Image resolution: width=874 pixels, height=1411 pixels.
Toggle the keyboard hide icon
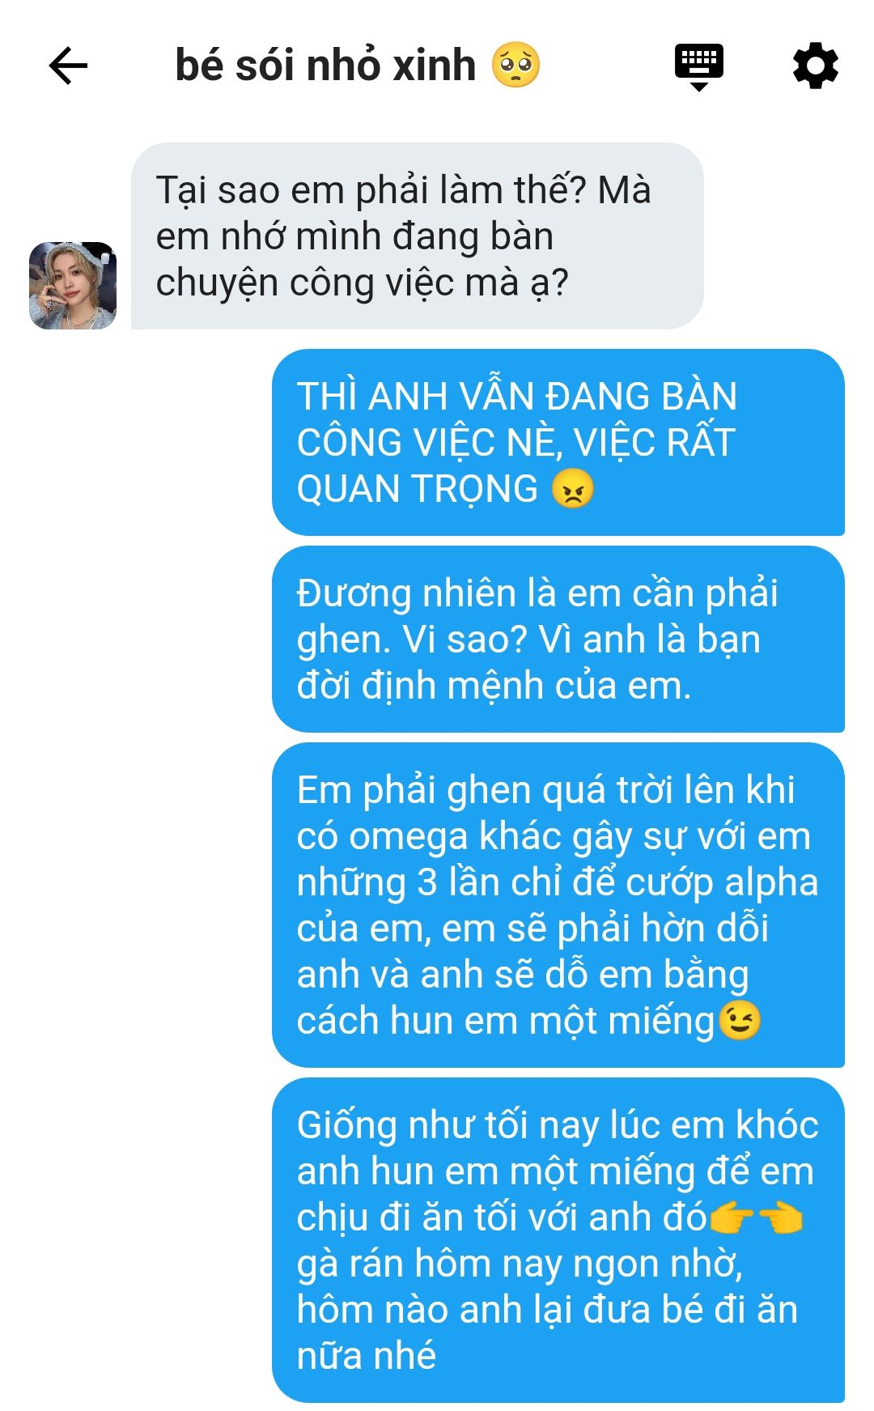pos(699,67)
